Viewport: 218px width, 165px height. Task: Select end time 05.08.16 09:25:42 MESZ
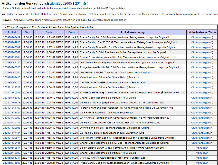(49, 128)
